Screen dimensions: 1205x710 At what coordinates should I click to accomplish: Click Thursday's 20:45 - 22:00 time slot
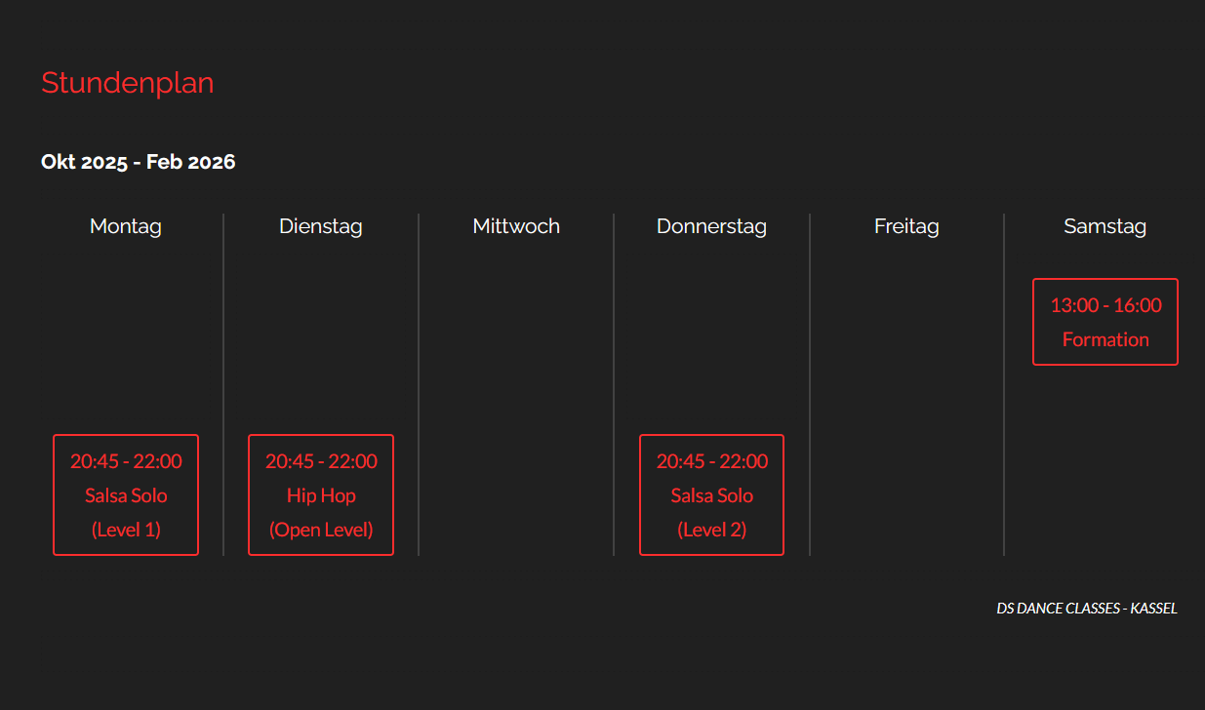[711, 461]
